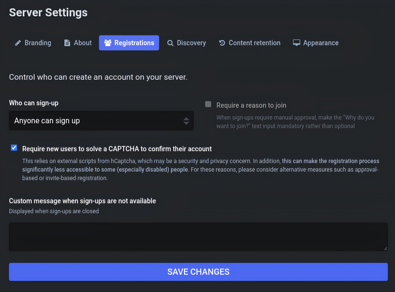Open the About section
Viewport: 395px width, 292px height.
77,43
